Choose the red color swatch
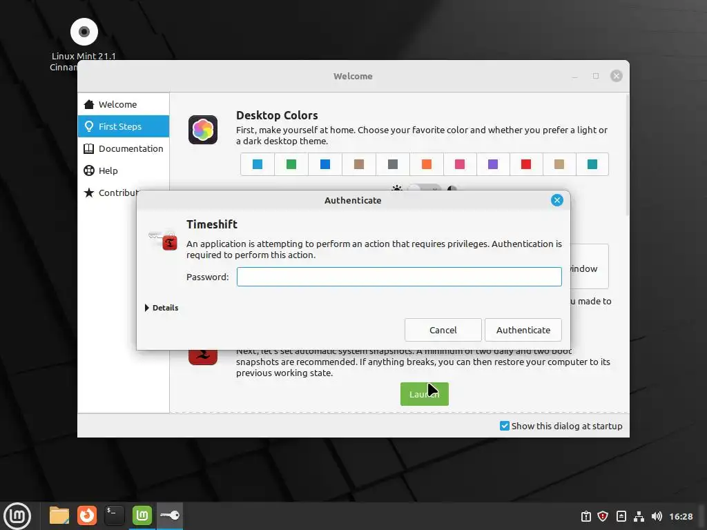The image size is (707, 530). pos(526,164)
